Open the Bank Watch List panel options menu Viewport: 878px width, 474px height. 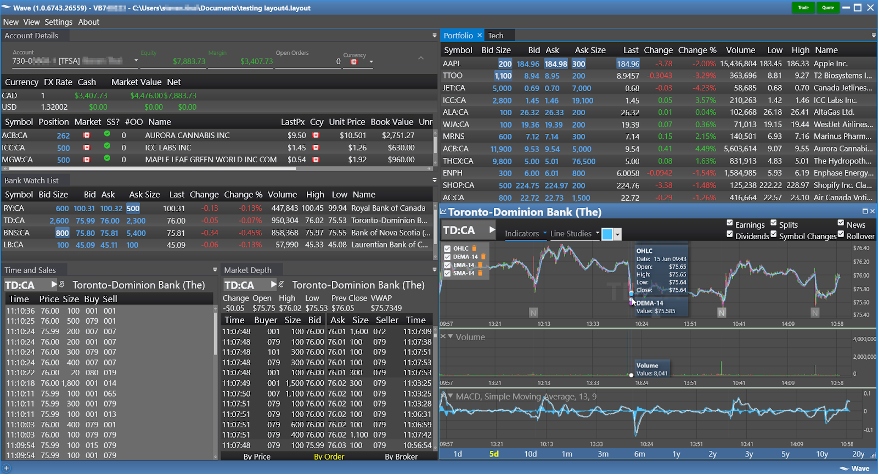point(435,180)
